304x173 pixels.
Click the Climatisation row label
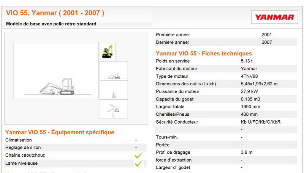tap(19, 140)
